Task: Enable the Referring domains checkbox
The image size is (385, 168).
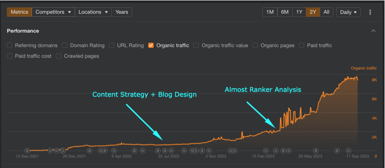Action: (x=10, y=45)
